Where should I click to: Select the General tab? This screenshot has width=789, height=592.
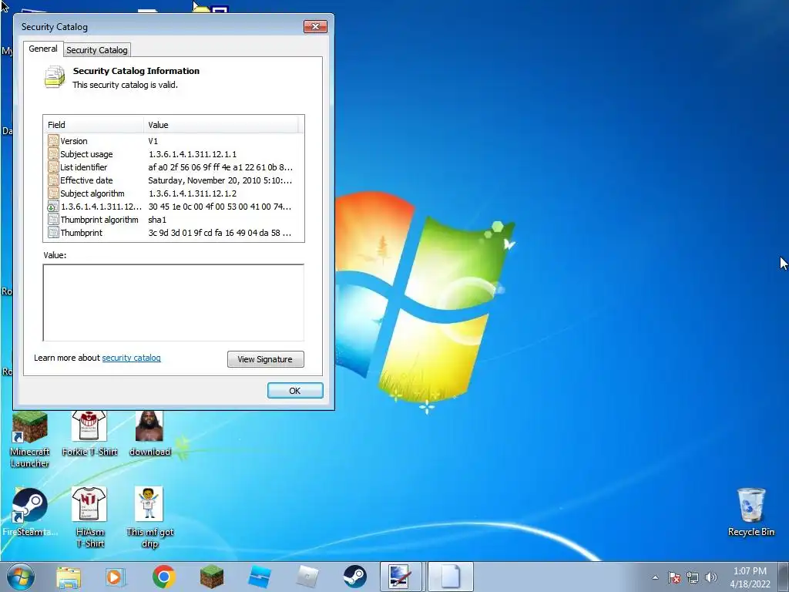[43, 49]
